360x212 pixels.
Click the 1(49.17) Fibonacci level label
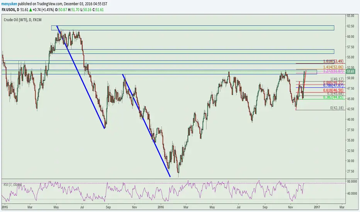[x=337, y=79]
